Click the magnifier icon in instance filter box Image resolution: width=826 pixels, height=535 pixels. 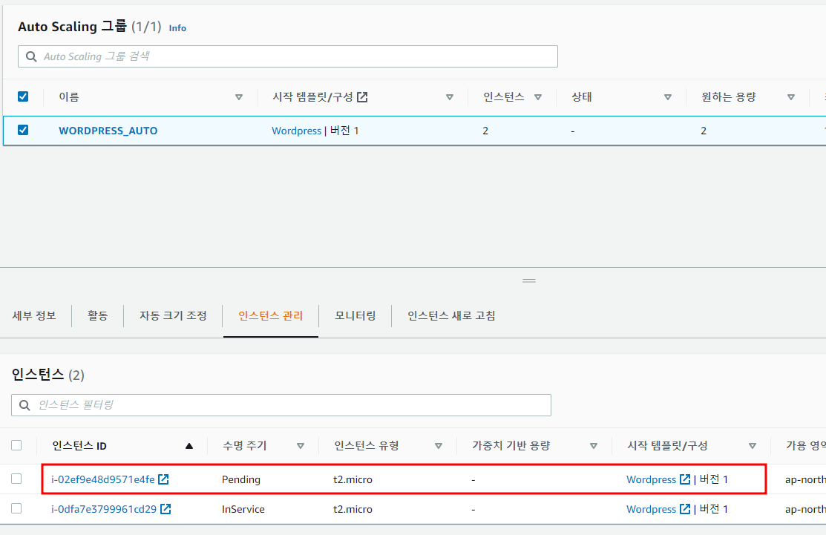[24, 405]
